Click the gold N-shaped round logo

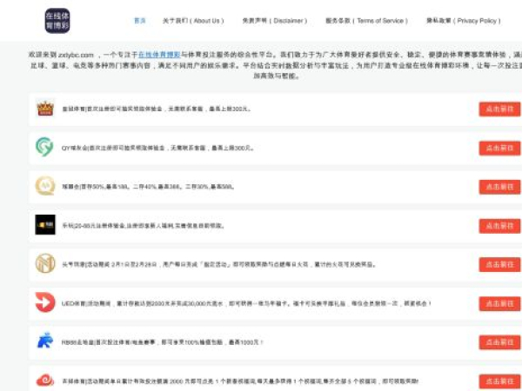click(x=45, y=263)
